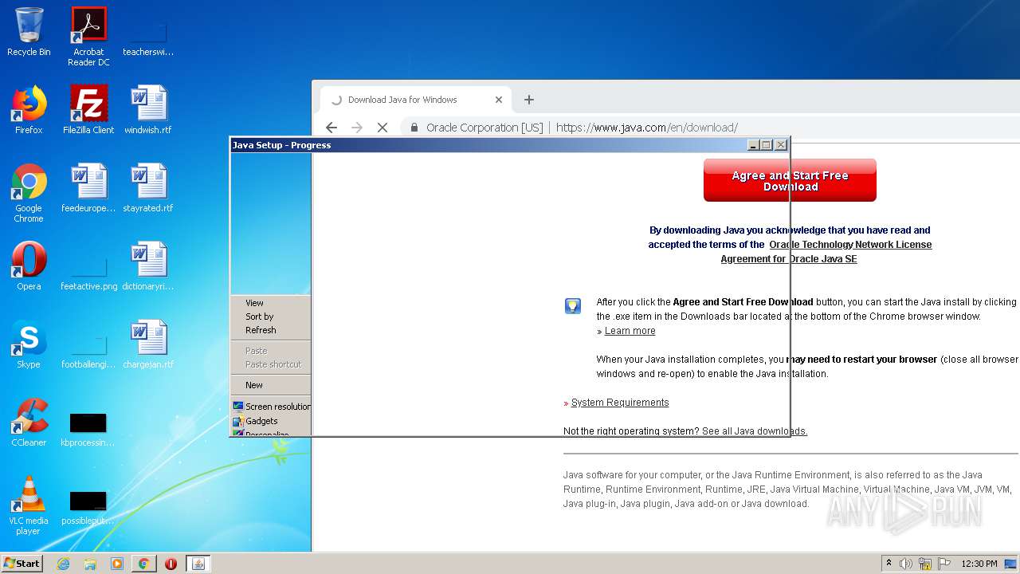Open See all Java downloads link

(x=755, y=431)
